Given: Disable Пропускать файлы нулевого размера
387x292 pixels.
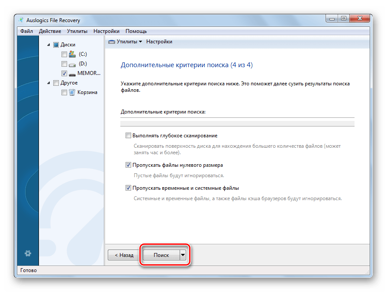Looking at the screenshot, I should click(128, 165).
